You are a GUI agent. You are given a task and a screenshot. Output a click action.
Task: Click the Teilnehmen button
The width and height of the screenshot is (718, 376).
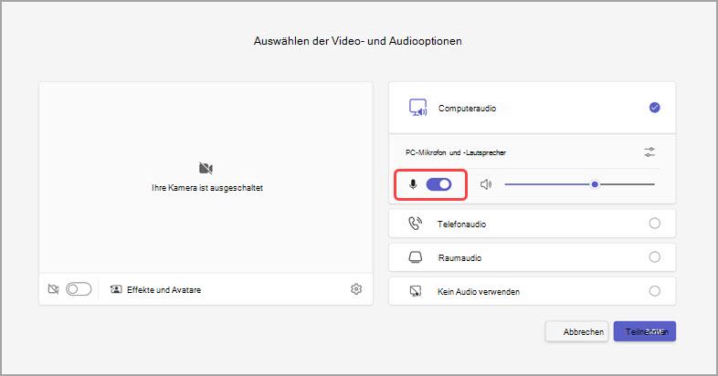pyautogui.click(x=645, y=331)
